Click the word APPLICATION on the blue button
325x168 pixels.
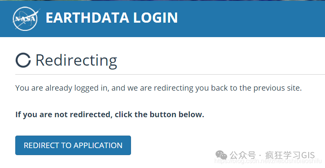pos(98,145)
